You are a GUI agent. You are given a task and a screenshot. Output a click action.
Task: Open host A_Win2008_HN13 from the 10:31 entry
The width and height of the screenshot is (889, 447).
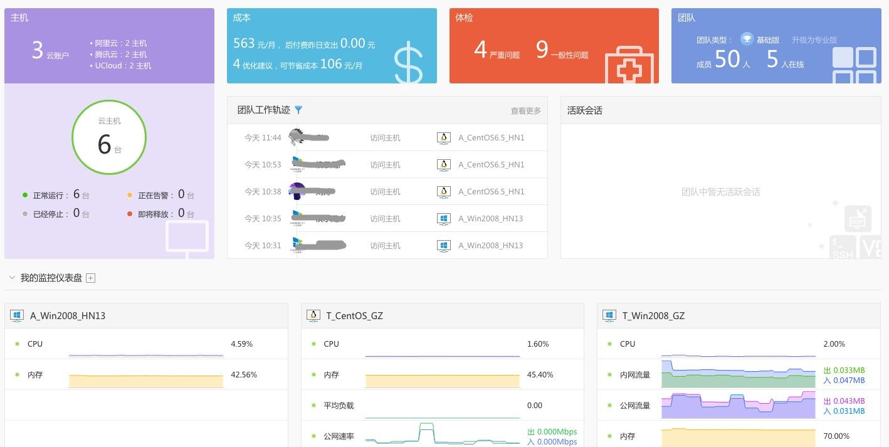point(490,246)
